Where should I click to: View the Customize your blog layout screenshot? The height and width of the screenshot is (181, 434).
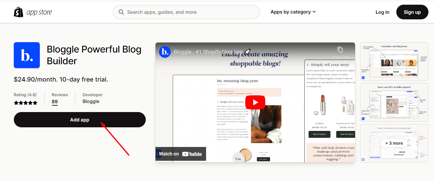[394, 61]
